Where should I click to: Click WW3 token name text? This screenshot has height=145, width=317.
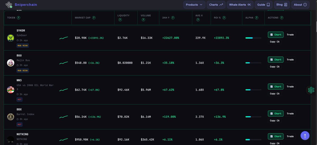[19, 80]
